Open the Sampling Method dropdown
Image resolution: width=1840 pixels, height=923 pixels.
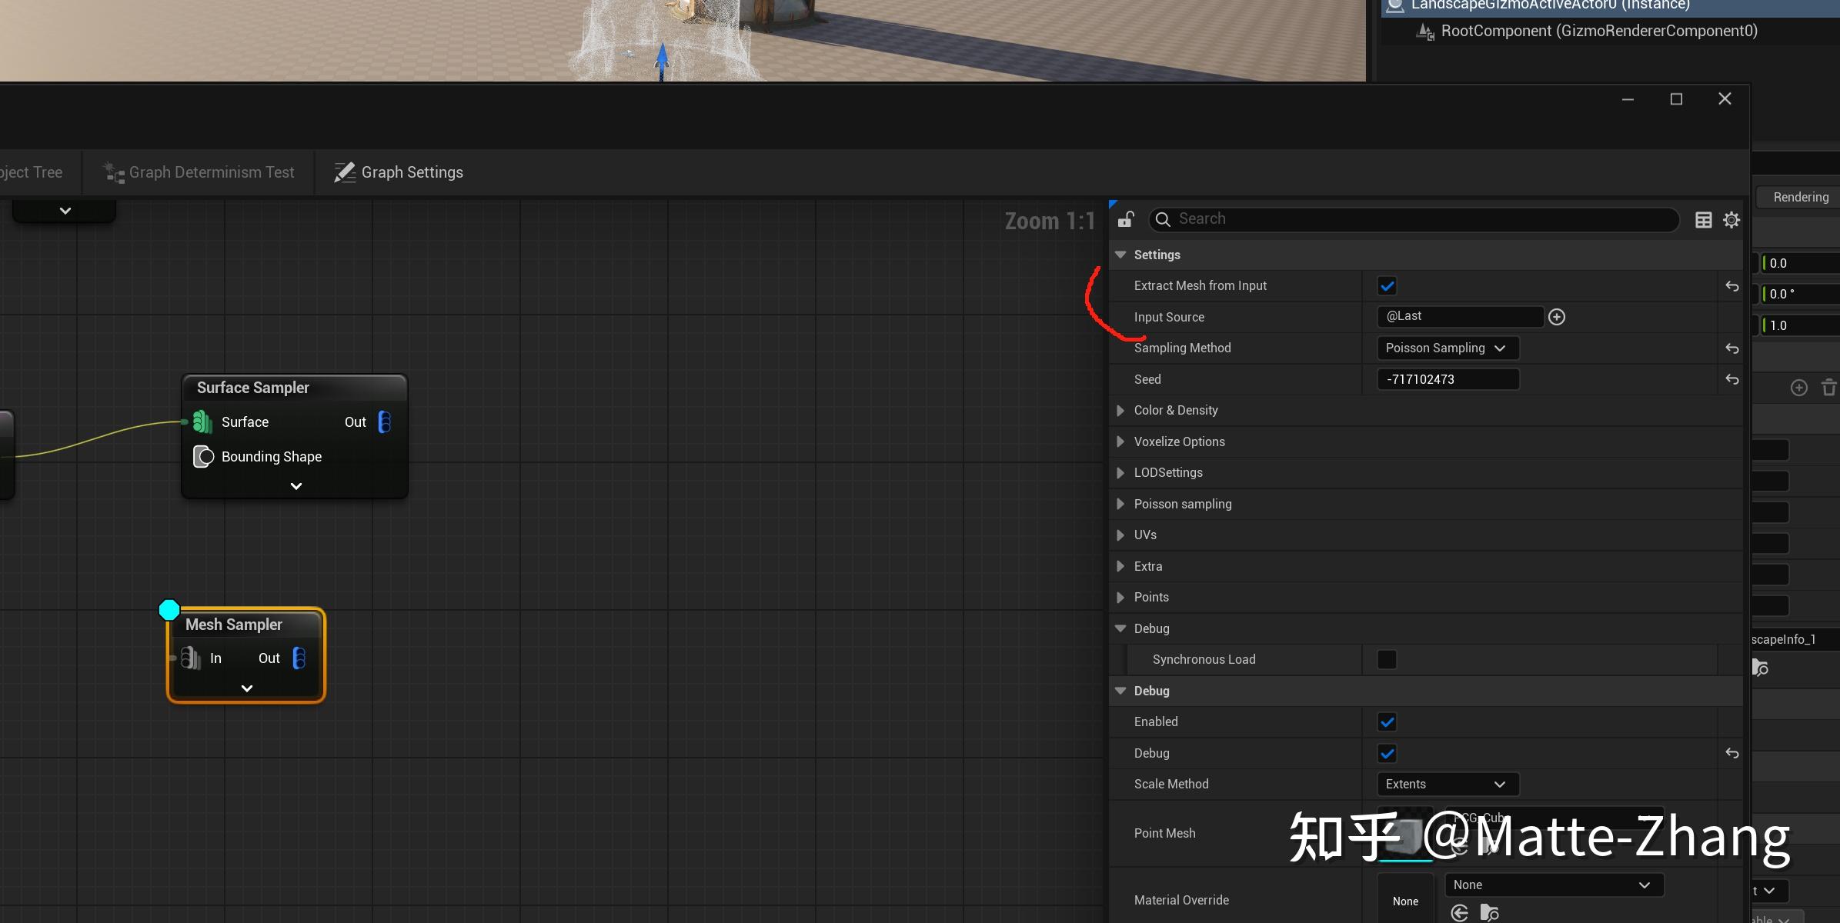coord(1446,348)
